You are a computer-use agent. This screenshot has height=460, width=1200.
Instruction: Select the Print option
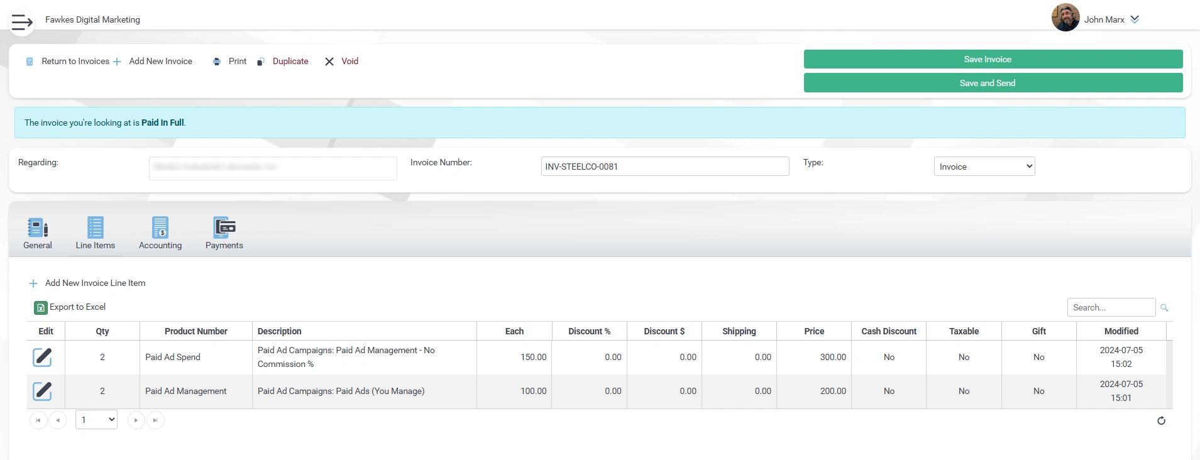tap(238, 61)
